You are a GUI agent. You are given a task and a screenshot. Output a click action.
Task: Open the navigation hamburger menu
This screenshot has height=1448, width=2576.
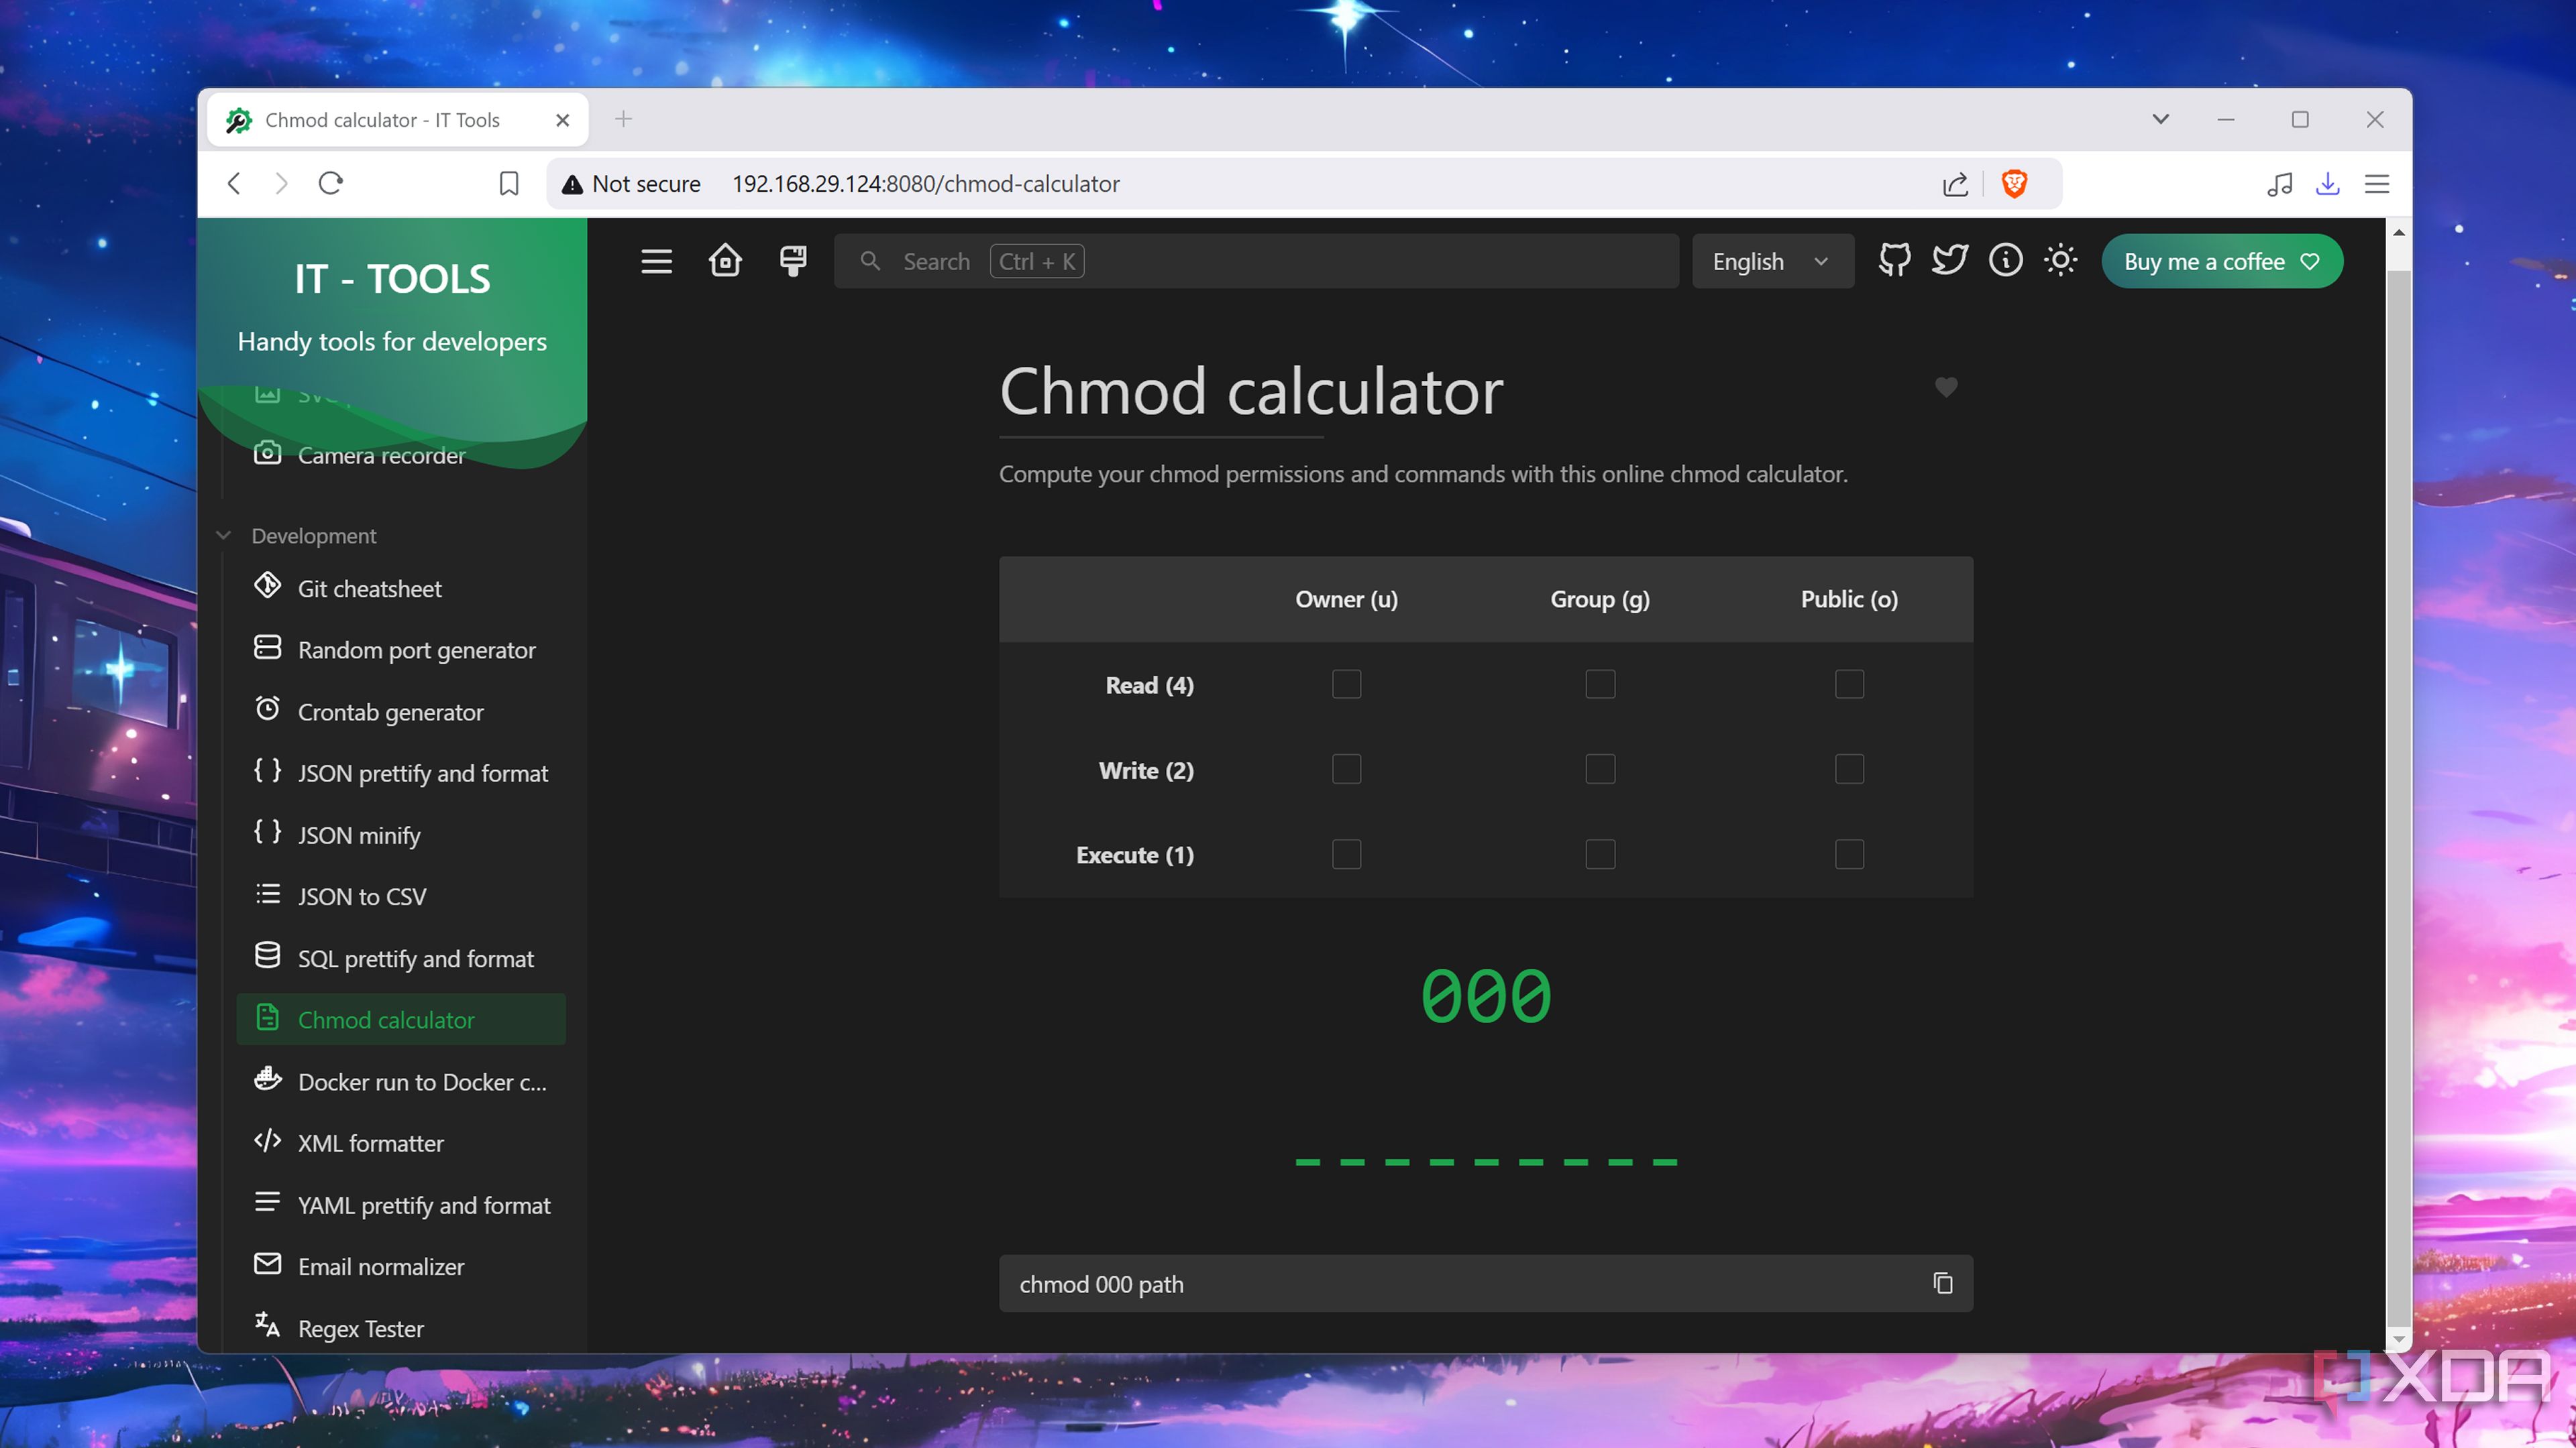click(x=656, y=261)
